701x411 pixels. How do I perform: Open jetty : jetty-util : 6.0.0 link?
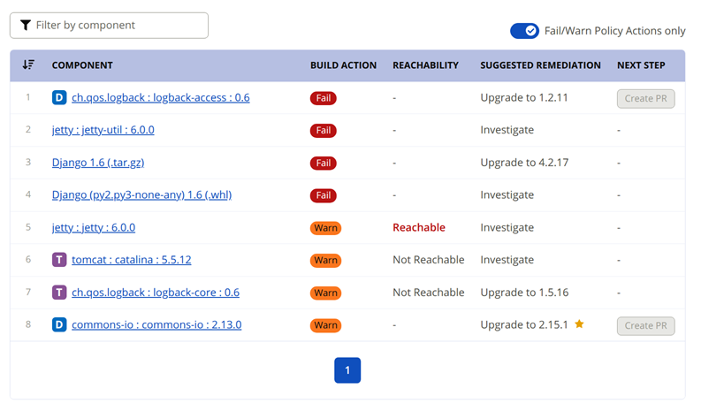click(103, 130)
